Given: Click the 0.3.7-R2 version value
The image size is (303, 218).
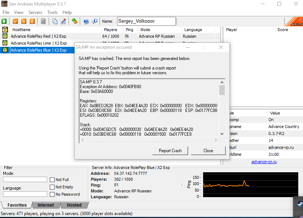Looking at the screenshot, I should (276, 134).
